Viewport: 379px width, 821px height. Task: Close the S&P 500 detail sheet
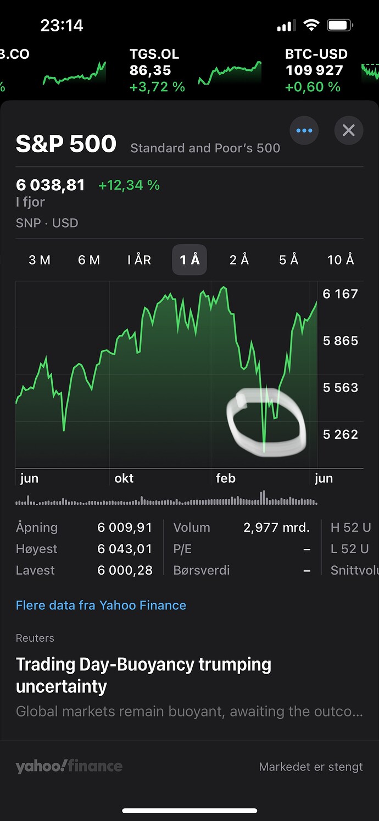click(x=349, y=130)
